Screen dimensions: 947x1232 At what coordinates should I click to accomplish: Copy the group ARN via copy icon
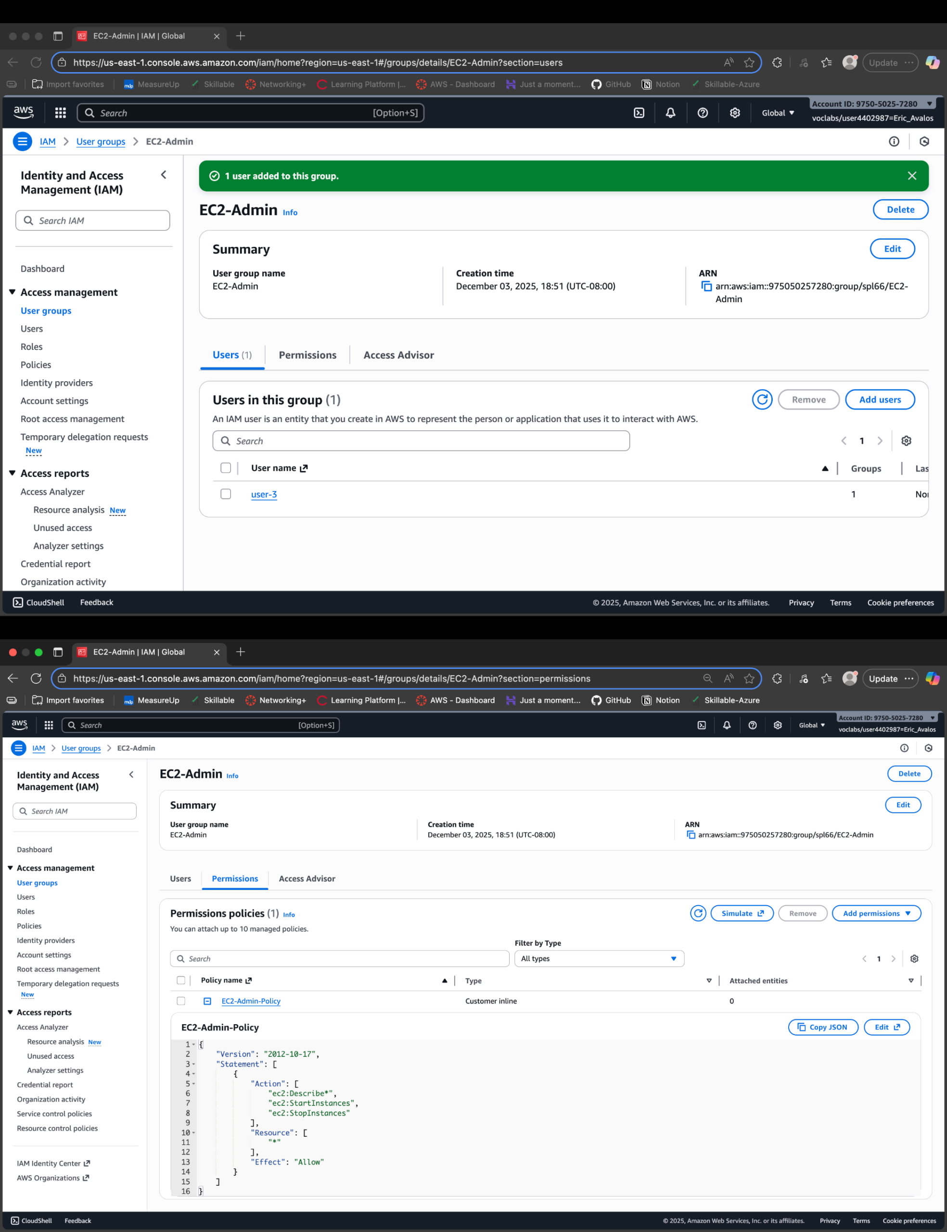point(706,286)
